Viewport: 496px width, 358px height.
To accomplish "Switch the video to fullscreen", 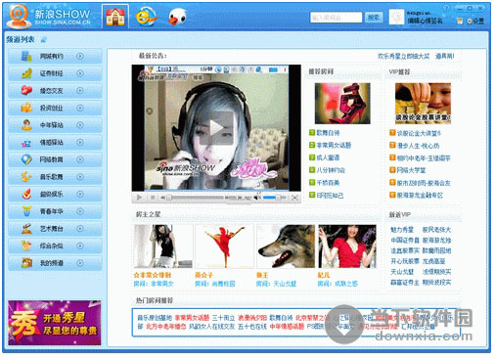I will pyautogui.click(x=294, y=198).
